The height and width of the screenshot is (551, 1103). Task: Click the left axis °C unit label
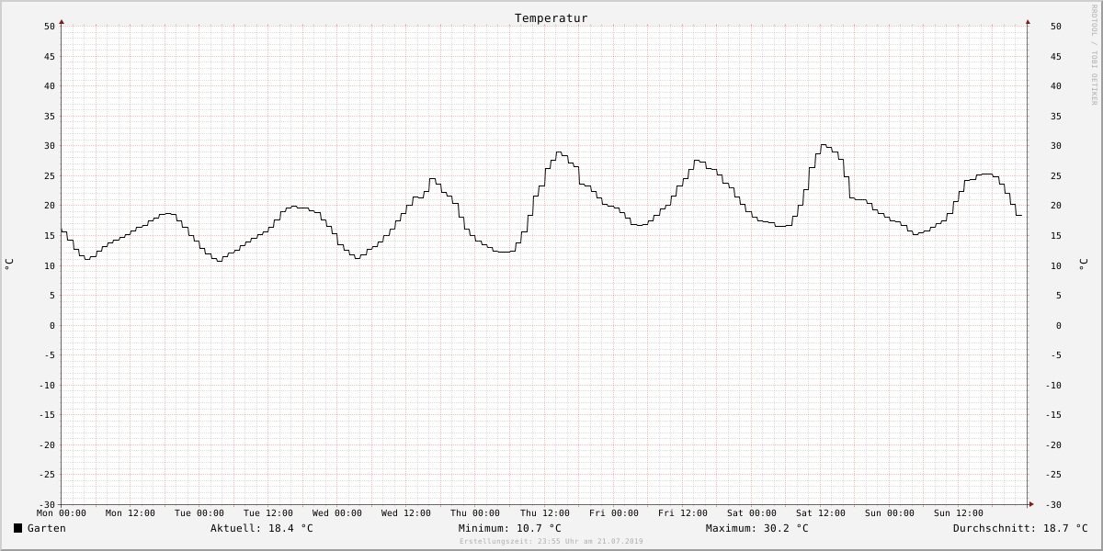point(9,264)
